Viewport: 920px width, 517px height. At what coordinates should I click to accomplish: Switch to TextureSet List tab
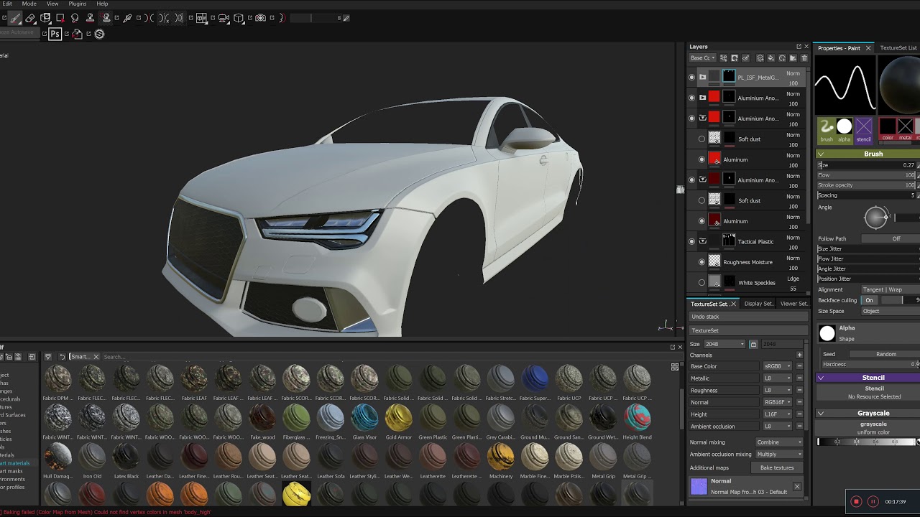pyautogui.click(x=898, y=48)
